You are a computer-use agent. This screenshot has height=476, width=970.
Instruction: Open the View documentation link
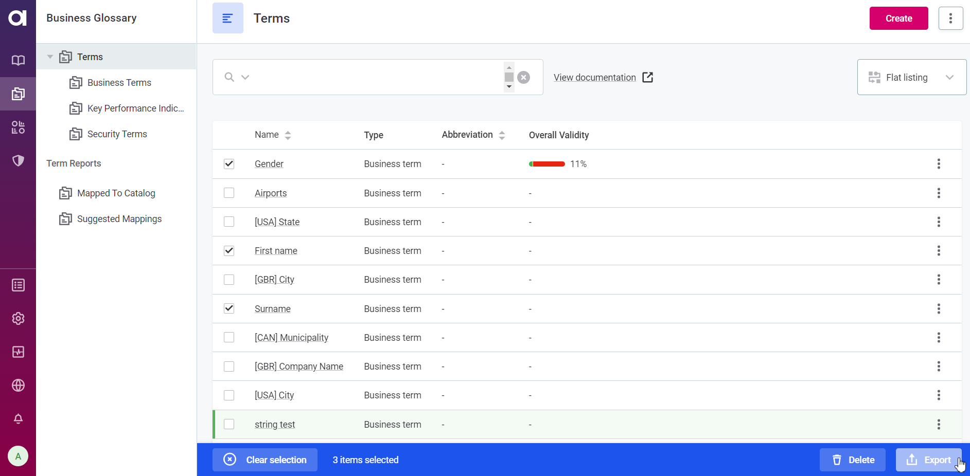tap(594, 77)
